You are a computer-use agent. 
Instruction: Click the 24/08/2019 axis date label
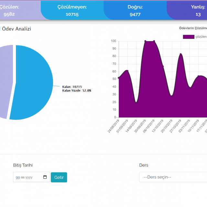click(113, 126)
